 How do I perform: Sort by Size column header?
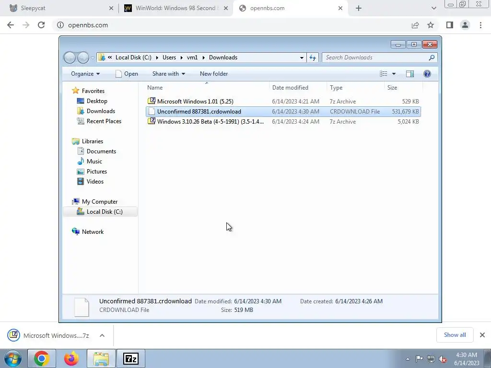click(x=403, y=88)
